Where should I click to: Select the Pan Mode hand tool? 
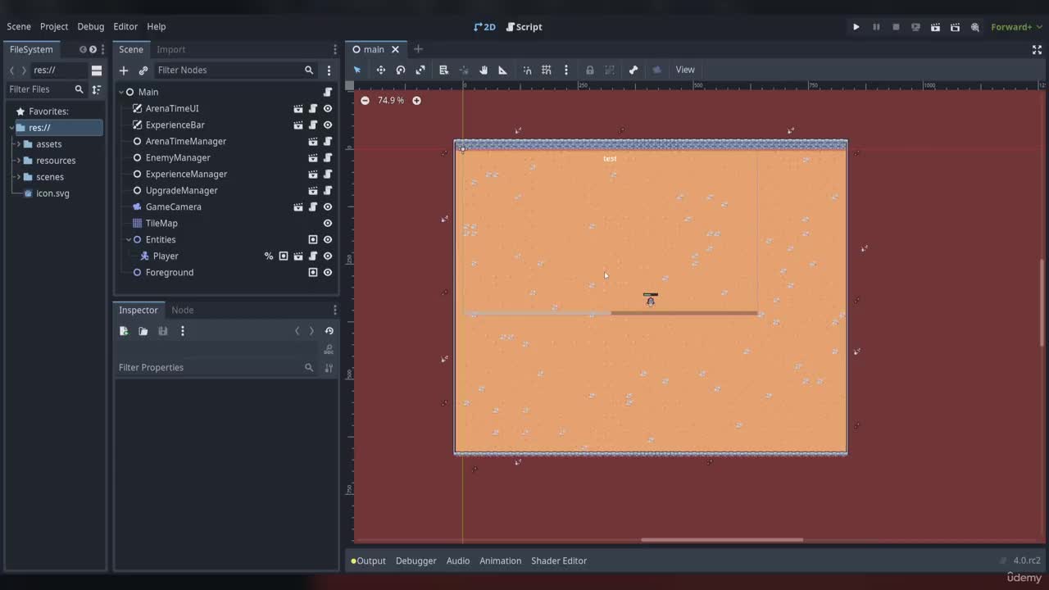click(484, 70)
